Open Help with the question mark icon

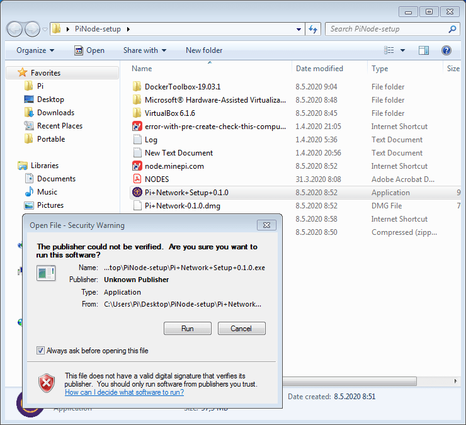pyautogui.click(x=446, y=50)
